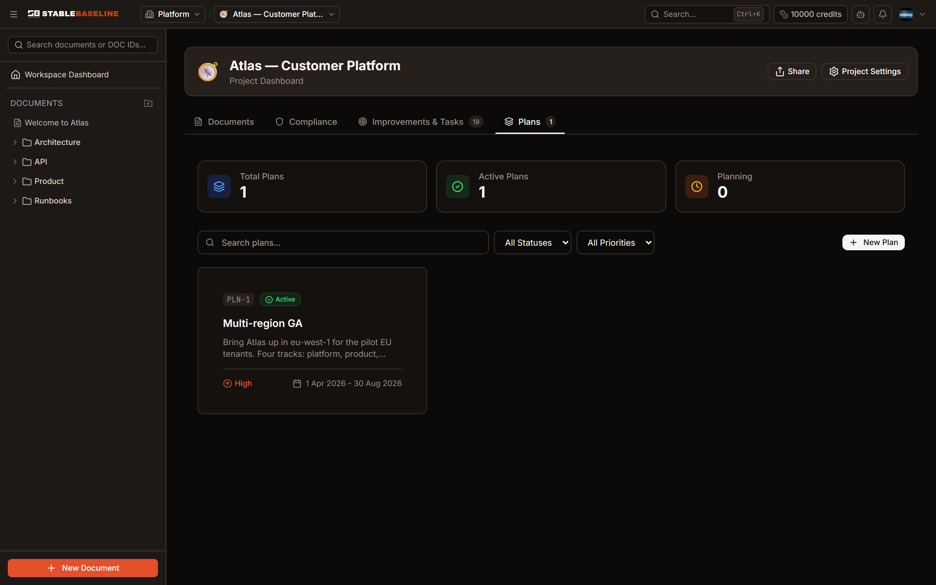
Task: Click the user avatar thumbnail
Action: (x=906, y=14)
